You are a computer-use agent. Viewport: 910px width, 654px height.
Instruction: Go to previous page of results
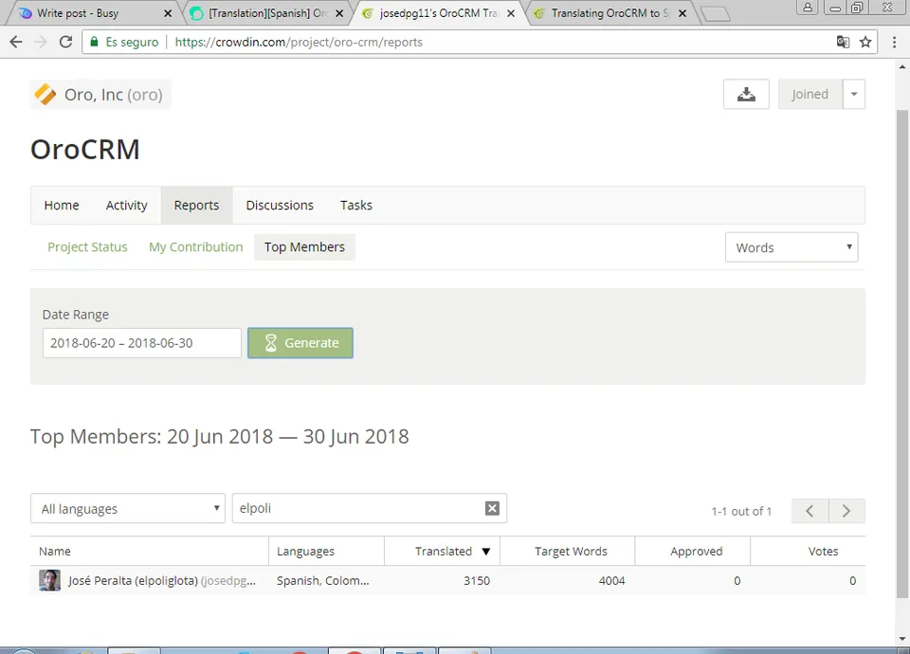[810, 511]
